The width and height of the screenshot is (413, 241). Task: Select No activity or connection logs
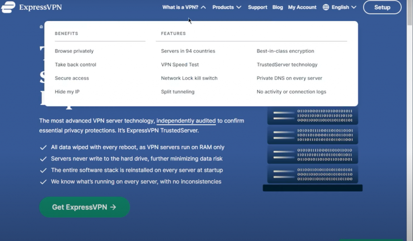tap(291, 91)
